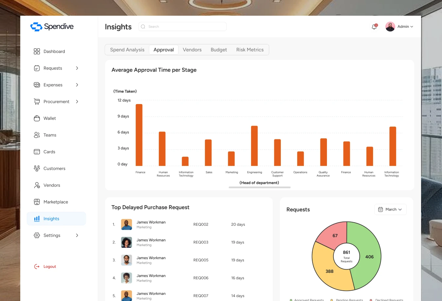Open the March month dropdown
Viewport: 442px width, 301px height.
[x=390, y=209]
